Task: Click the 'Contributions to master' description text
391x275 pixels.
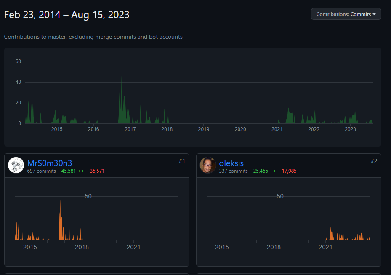Action: [93, 37]
